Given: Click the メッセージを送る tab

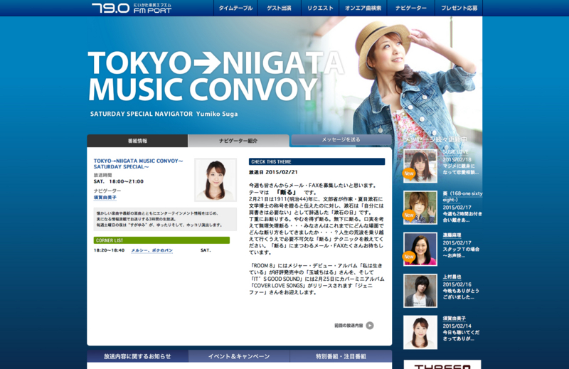Looking at the screenshot, I should [x=341, y=139].
